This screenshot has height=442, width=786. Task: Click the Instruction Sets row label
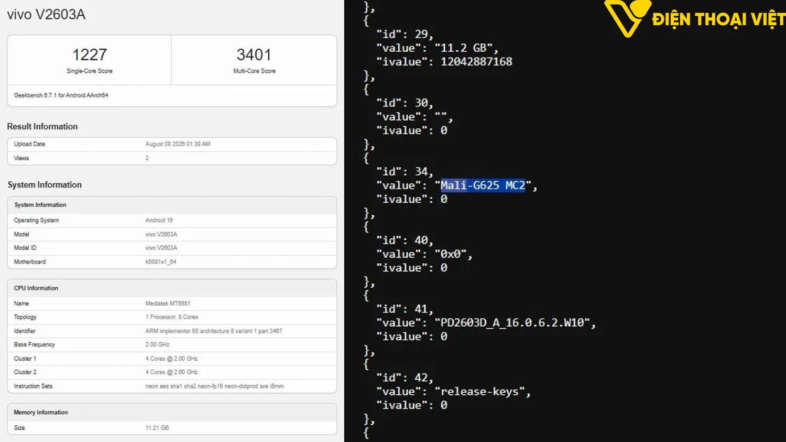pyautogui.click(x=33, y=386)
